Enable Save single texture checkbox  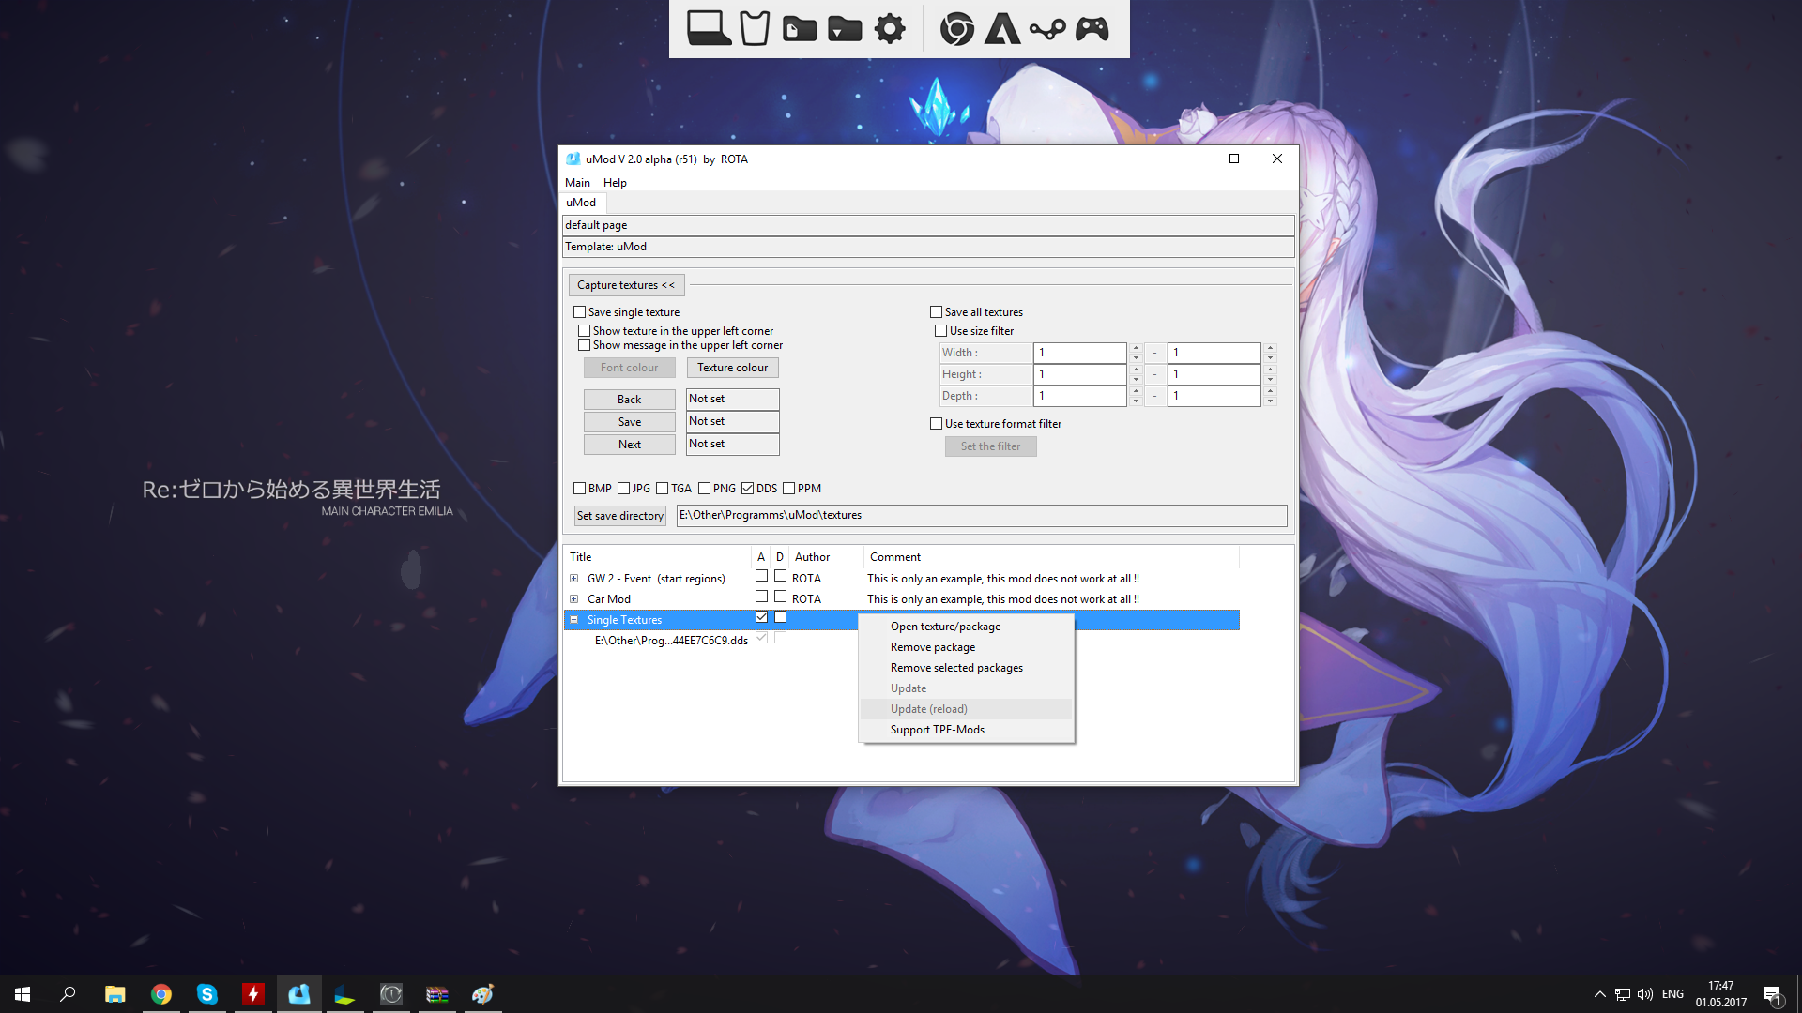coord(580,312)
